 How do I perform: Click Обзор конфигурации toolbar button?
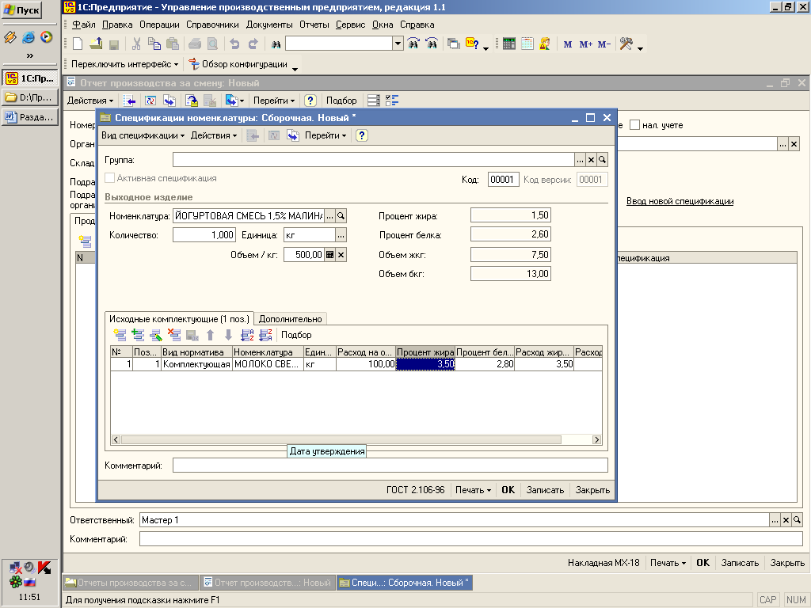click(238, 64)
